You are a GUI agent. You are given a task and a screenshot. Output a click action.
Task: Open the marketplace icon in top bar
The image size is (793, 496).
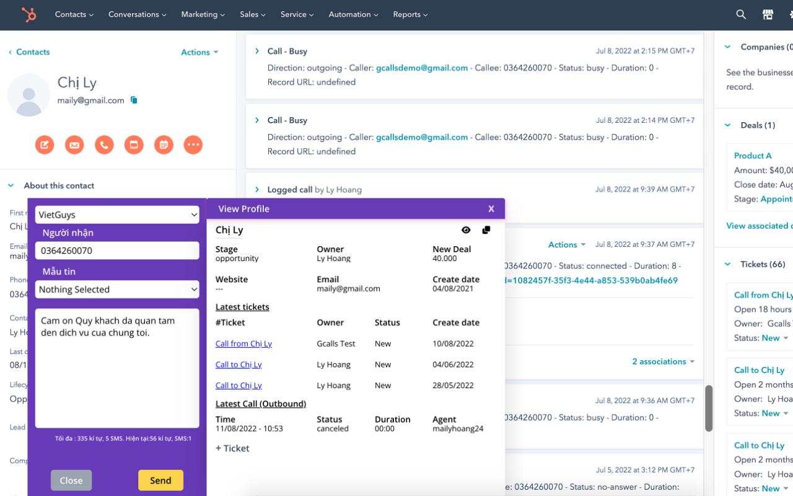[768, 14]
